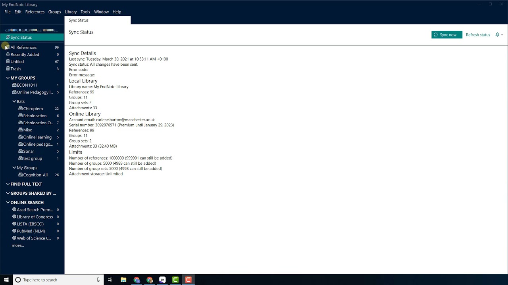Select the Unfiled icon in the sidebar
The width and height of the screenshot is (508, 285).
[x=8, y=62]
